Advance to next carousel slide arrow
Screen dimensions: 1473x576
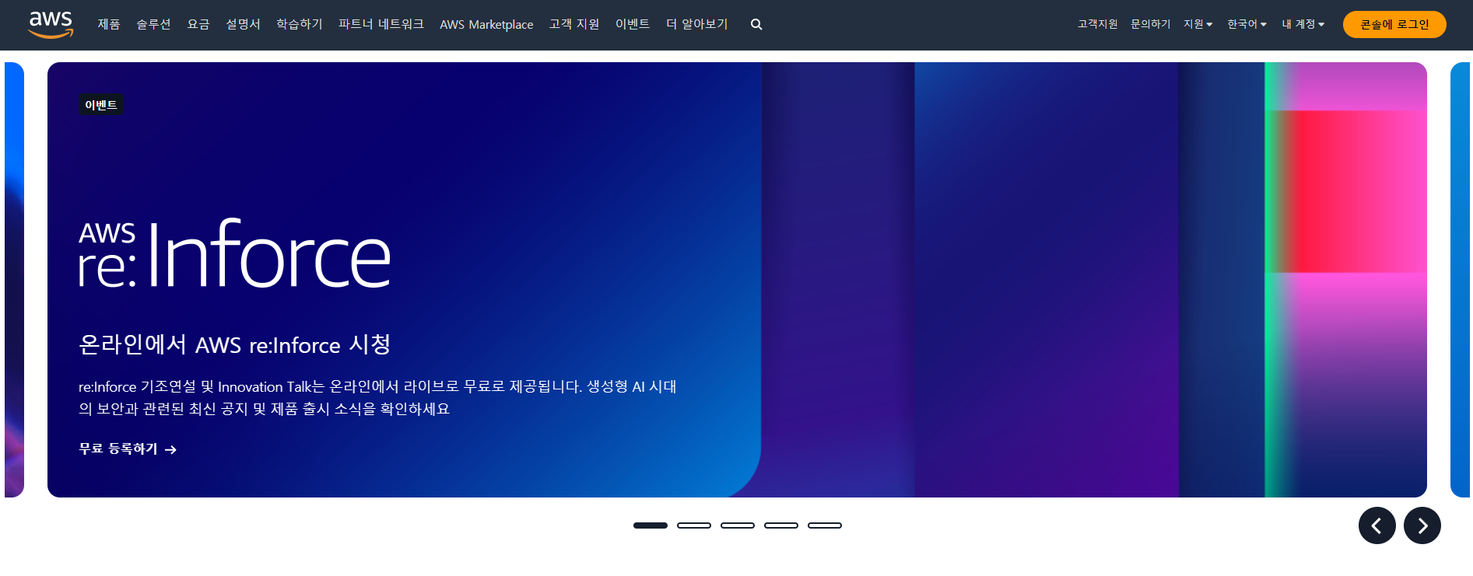click(1422, 525)
